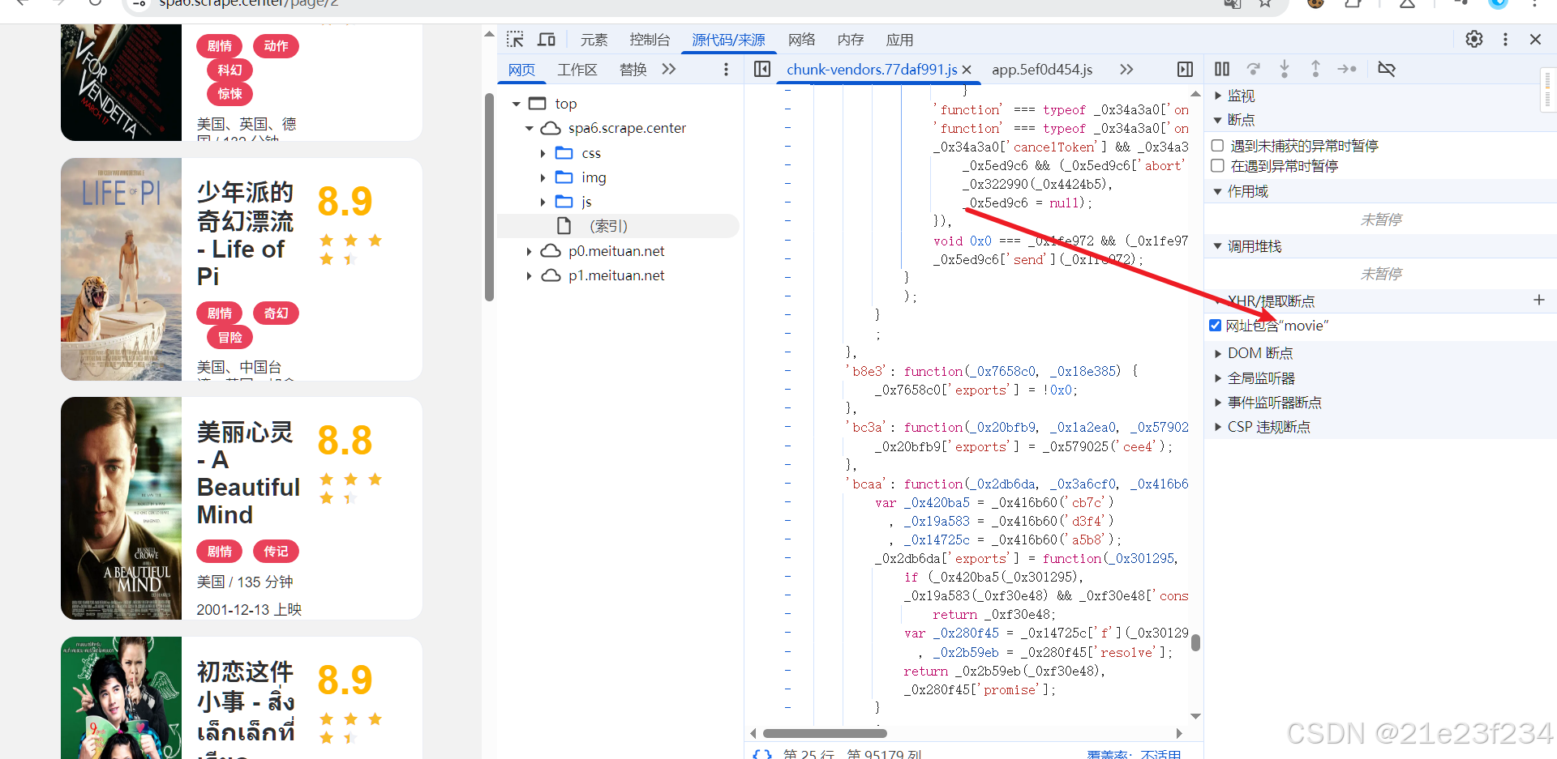Switch to the 控制台 Console tab

(650, 40)
